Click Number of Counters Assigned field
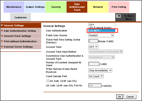This screenshot has height=101, width=142. pyautogui.click(x=94, y=64)
